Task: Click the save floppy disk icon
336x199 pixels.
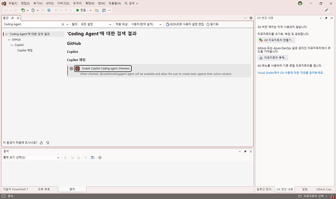Action: pos(43,10)
